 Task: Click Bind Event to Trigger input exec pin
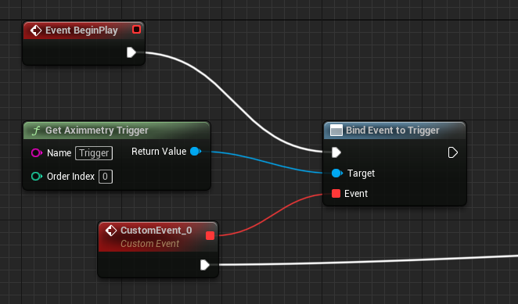click(336, 152)
